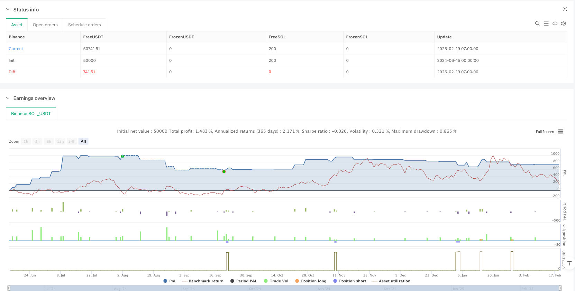Screen dimensions: 575x291
Task: Click the left handle of the range navigator
Action: point(9,288)
